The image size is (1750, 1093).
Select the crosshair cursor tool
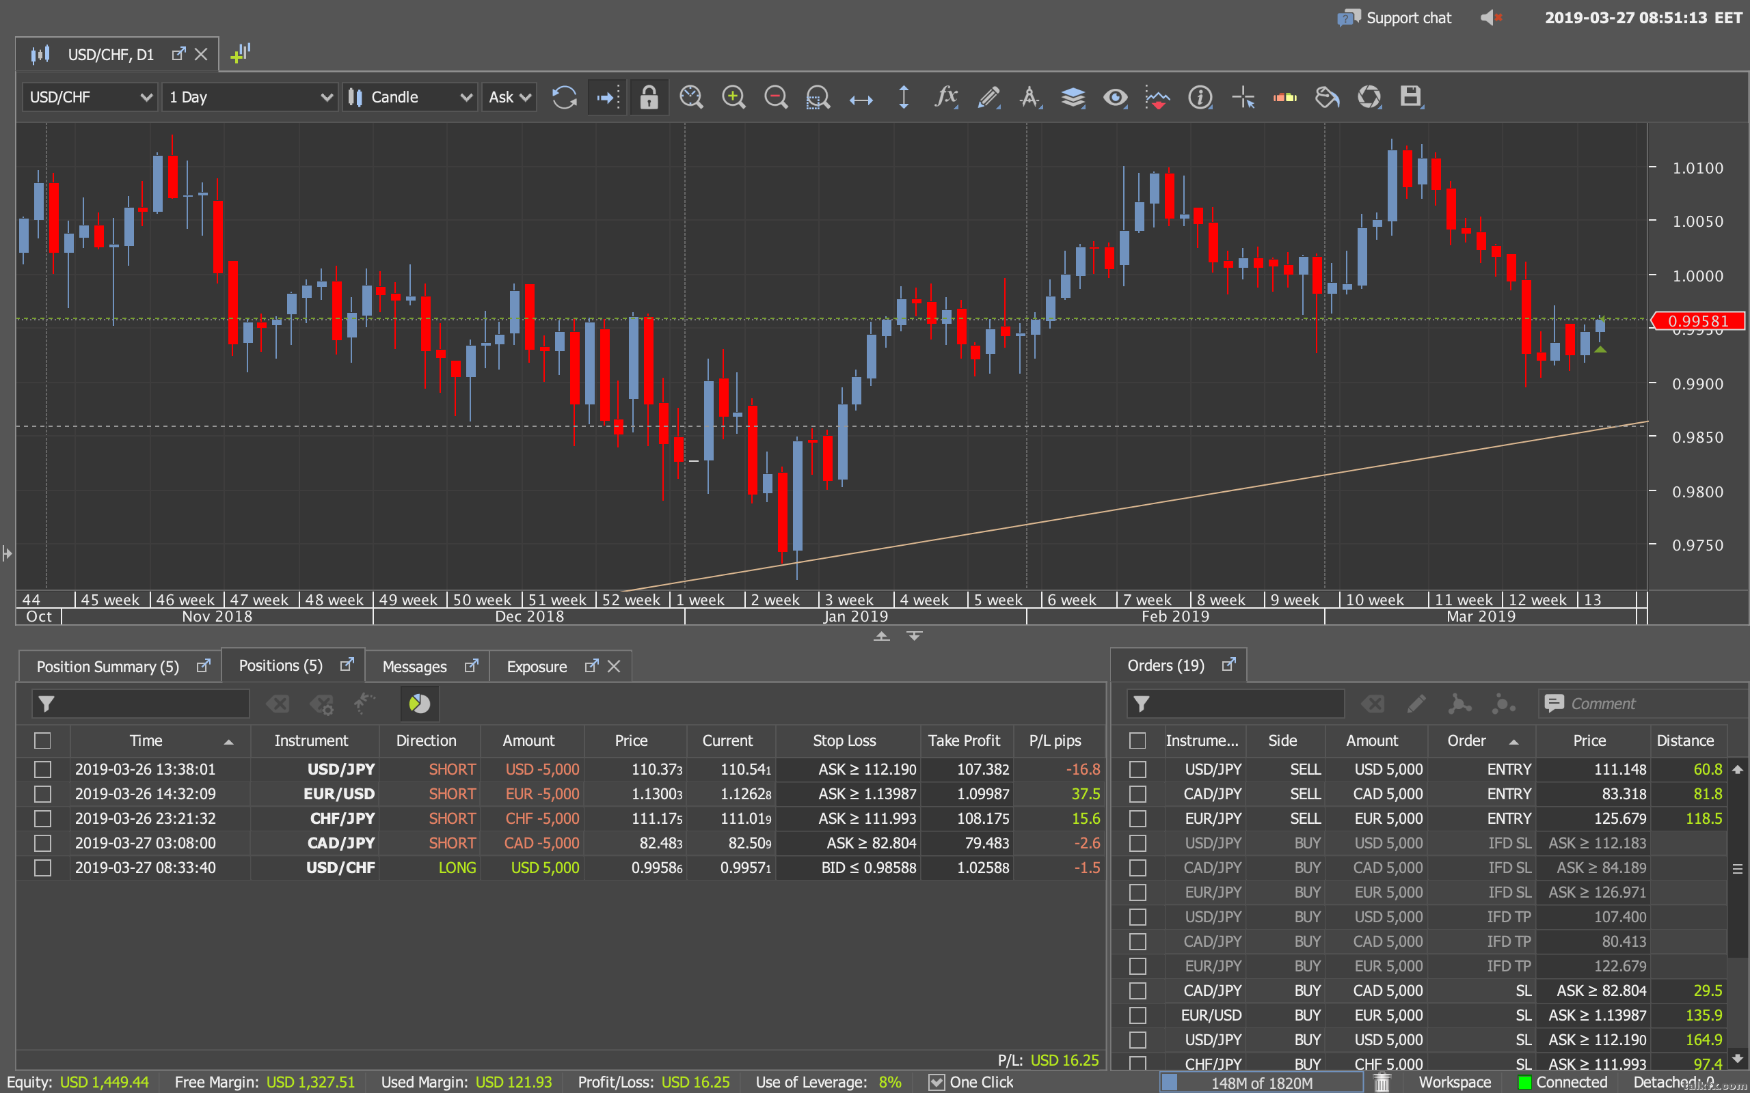(1243, 97)
